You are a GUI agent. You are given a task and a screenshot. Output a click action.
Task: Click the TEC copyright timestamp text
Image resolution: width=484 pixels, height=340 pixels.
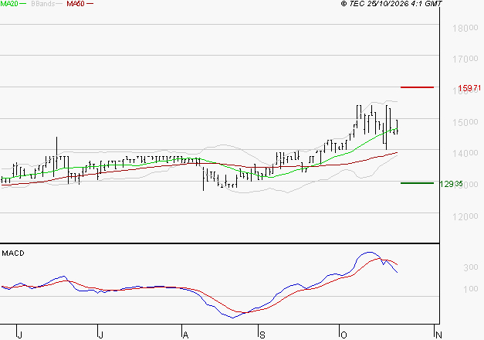coord(391,4)
